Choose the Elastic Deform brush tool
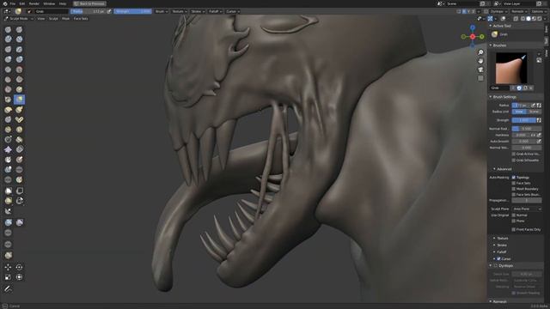 pyautogui.click(x=8, y=110)
